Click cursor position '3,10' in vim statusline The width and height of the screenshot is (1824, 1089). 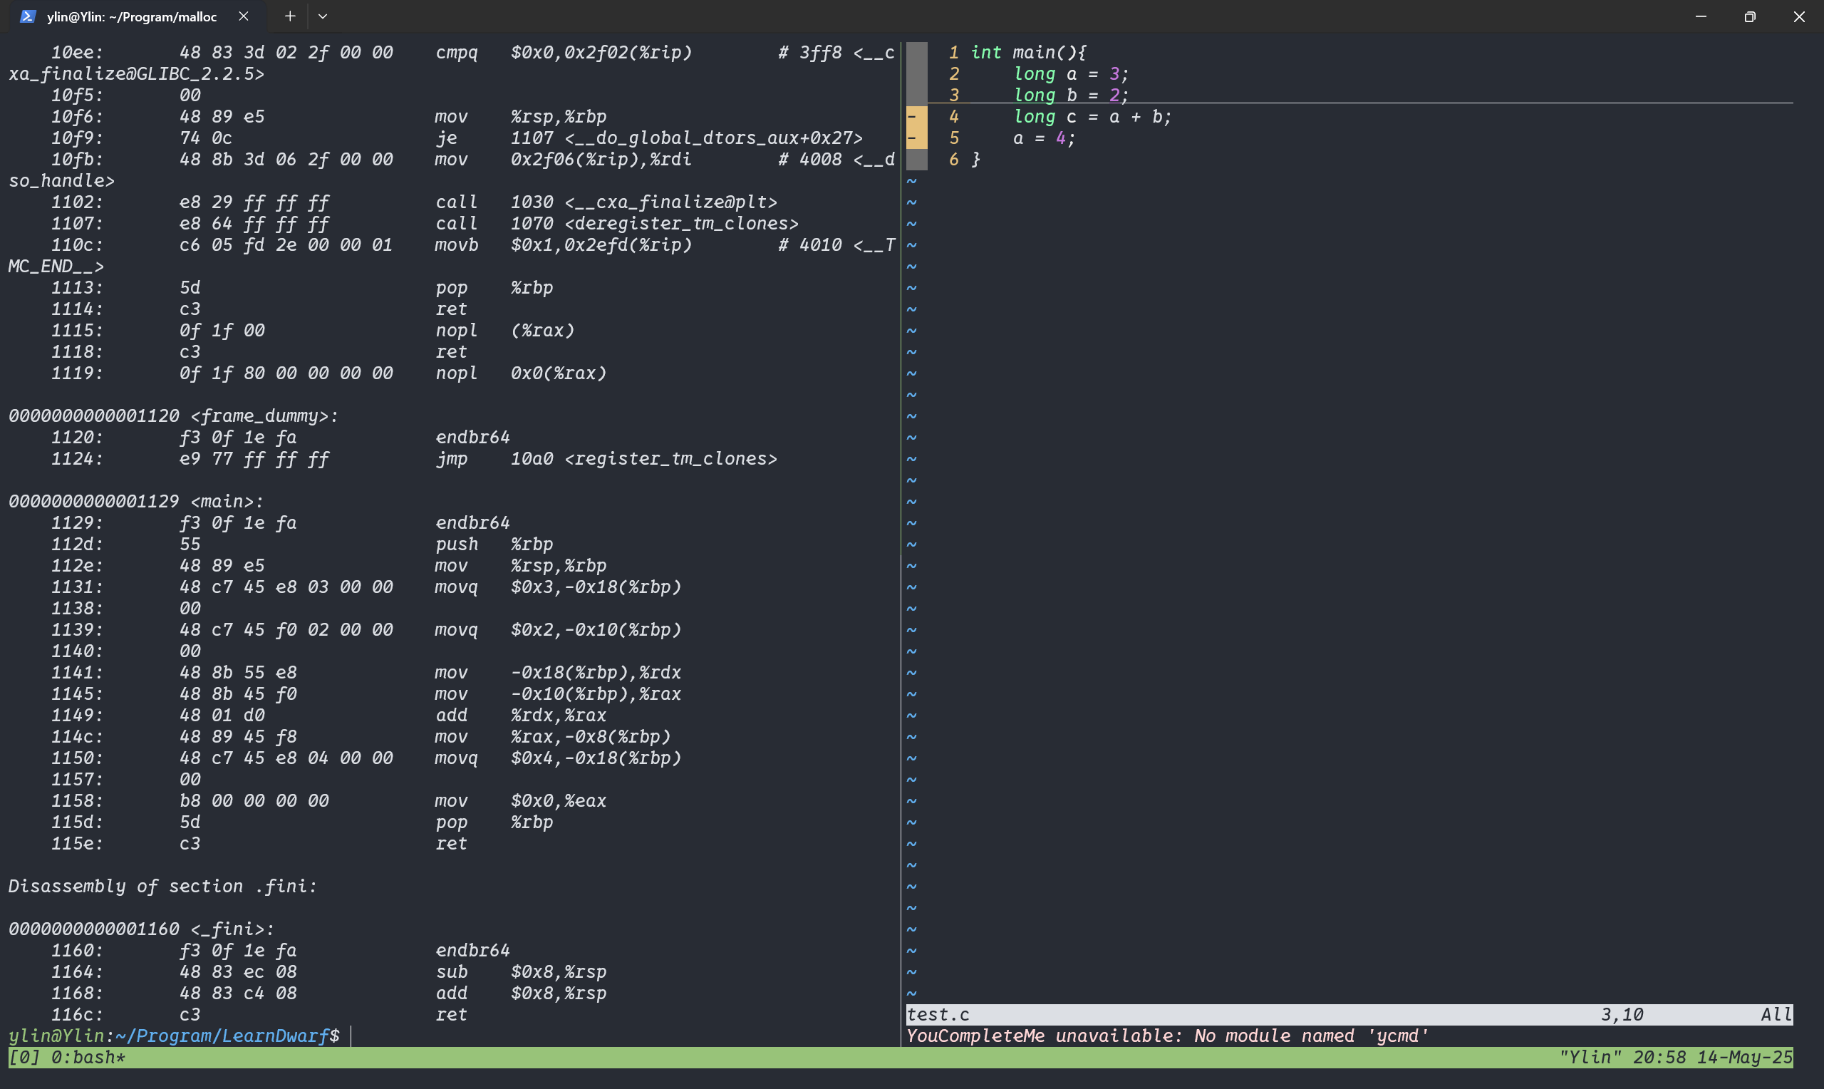(x=1622, y=1014)
